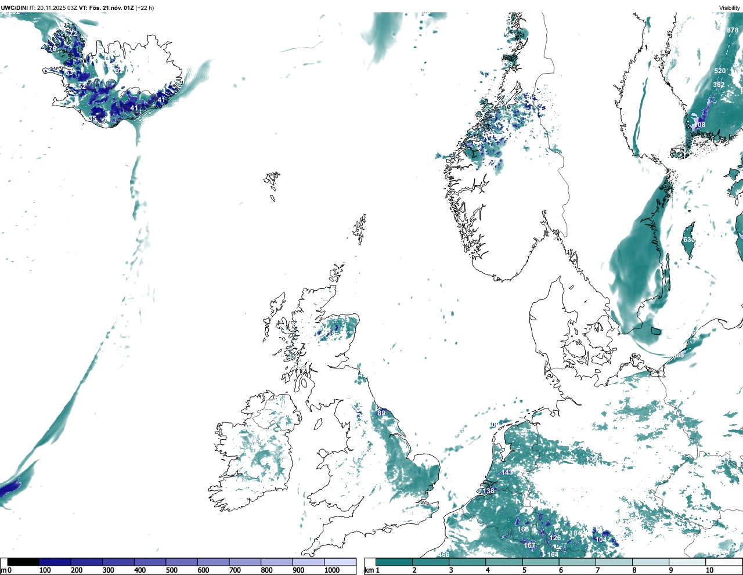This screenshot has width=743, height=575.
Task: Click the 300–400 m legend color block
Action: click(x=118, y=562)
